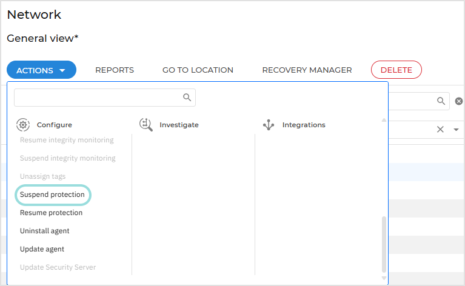The width and height of the screenshot is (465, 286).
Task: Click the Investigate magnifier icon
Action: (146, 125)
